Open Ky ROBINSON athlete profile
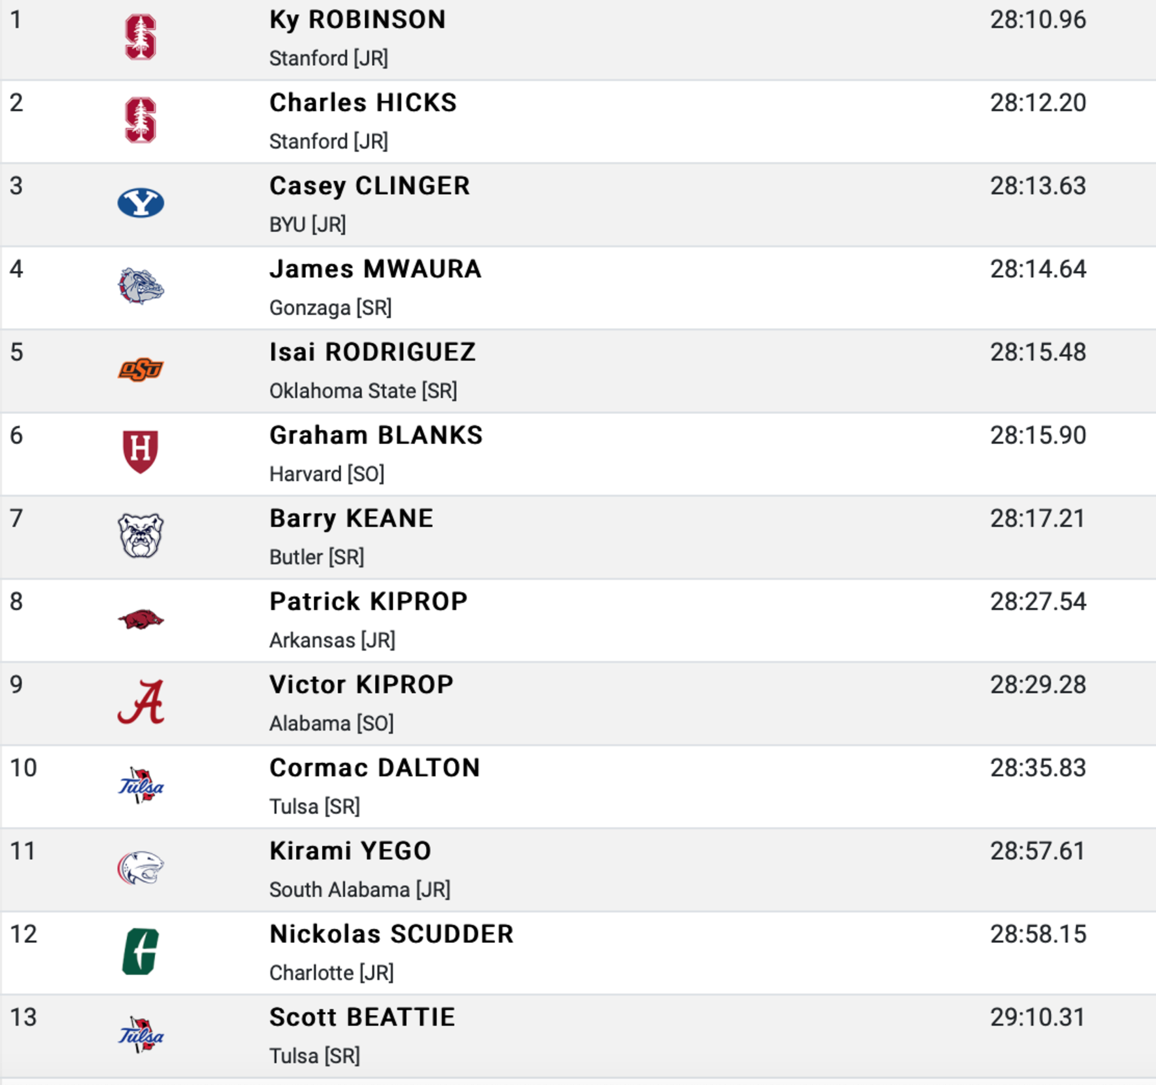This screenshot has width=1156, height=1085. click(358, 20)
